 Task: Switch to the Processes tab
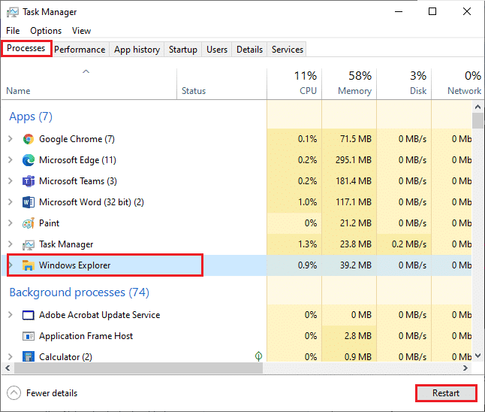coord(26,48)
